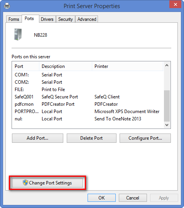Screen dimensions: 184x208
Task: Open Configure Port... dialog
Action: (x=145, y=138)
